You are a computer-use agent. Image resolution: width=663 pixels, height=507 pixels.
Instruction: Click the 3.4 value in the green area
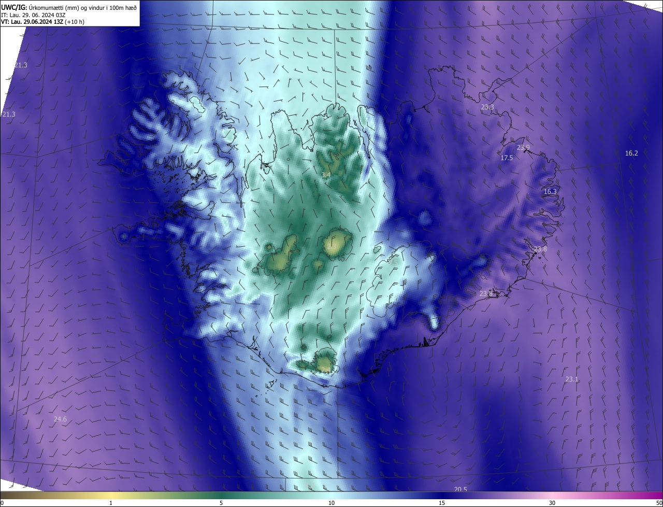[326, 175]
